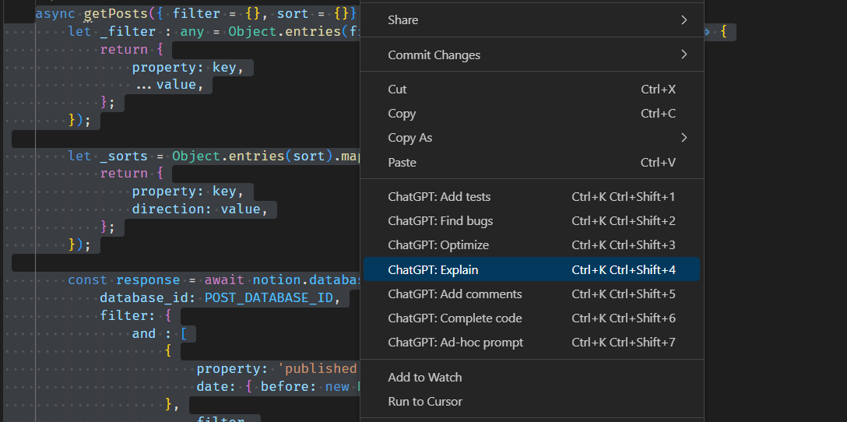Choose Copy in the context menu
Image resolution: width=847 pixels, height=422 pixels.
tap(532, 114)
